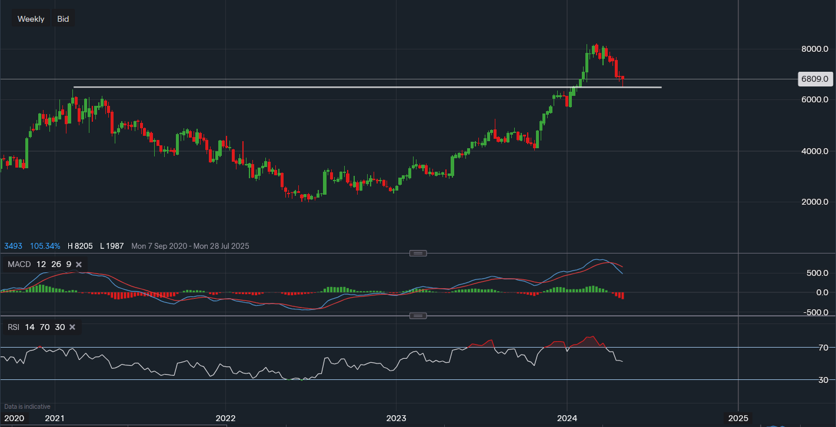The width and height of the screenshot is (836, 427).
Task: Grab the resize handle above RSI pane
Action: click(x=418, y=316)
